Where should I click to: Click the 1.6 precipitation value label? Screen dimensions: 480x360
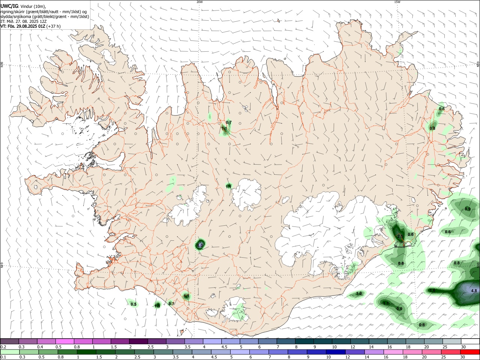[x=432, y=290]
